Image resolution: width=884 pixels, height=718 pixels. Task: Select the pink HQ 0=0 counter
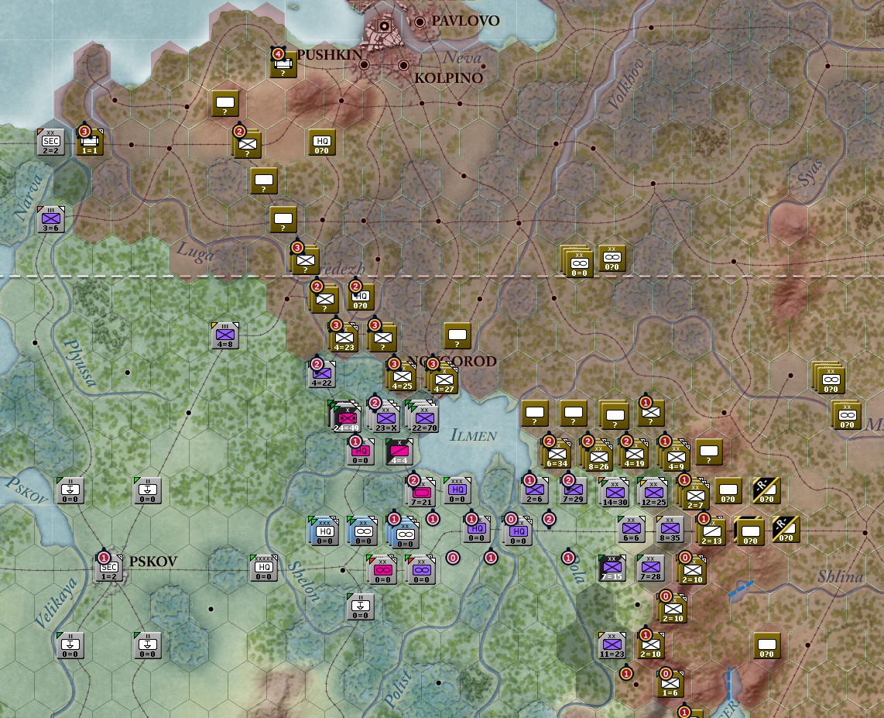(x=360, y=452)
